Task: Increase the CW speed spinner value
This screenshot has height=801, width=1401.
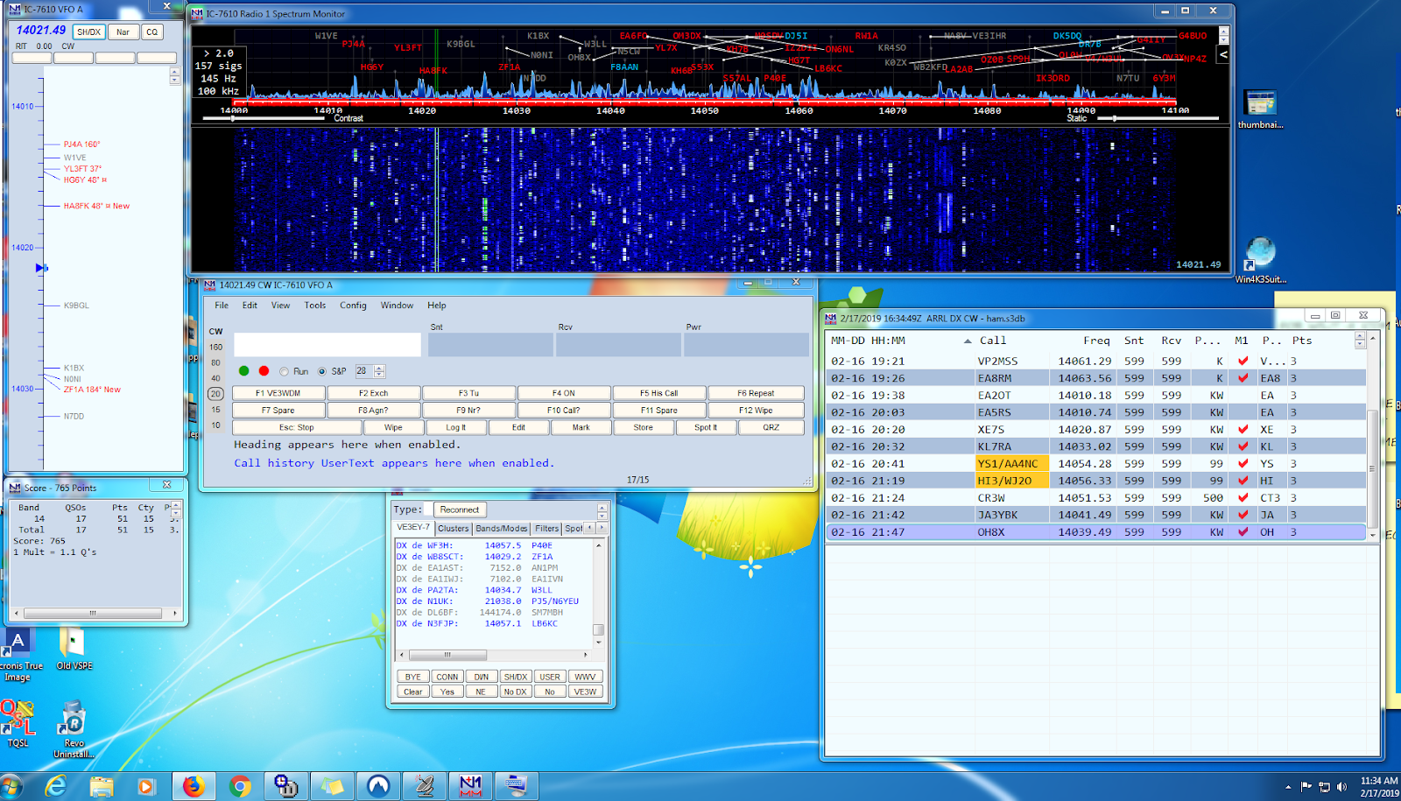Action: click(379, 368)
